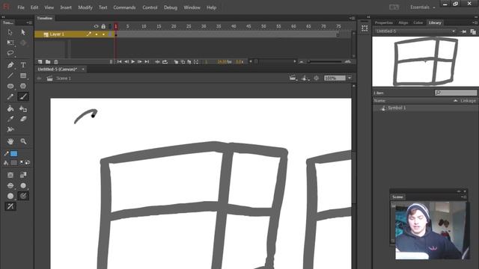Step back one frame button
Screen dimensions: 479x269
126,61
